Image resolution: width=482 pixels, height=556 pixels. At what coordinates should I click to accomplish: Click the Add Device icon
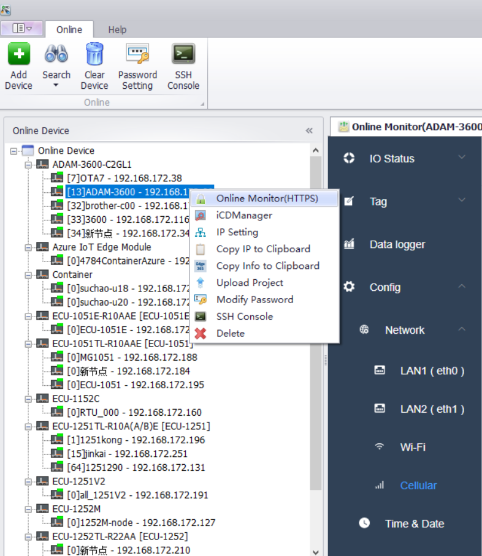18,54
